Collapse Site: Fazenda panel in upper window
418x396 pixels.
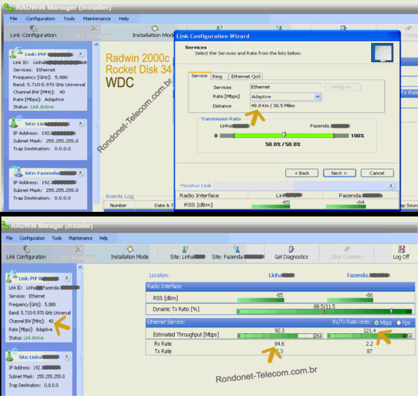point(81,173)
